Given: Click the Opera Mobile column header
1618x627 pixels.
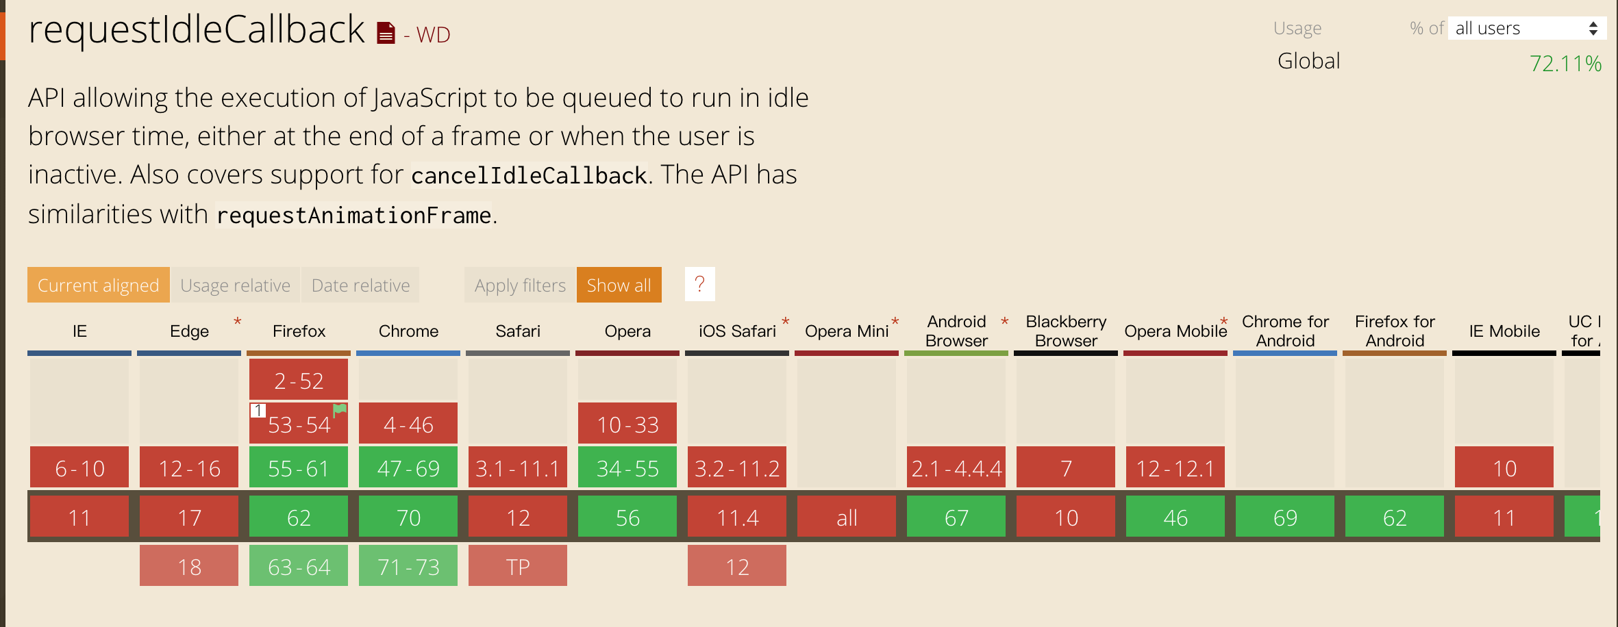Looking at the screenshot, I should tap(1175, 331).
